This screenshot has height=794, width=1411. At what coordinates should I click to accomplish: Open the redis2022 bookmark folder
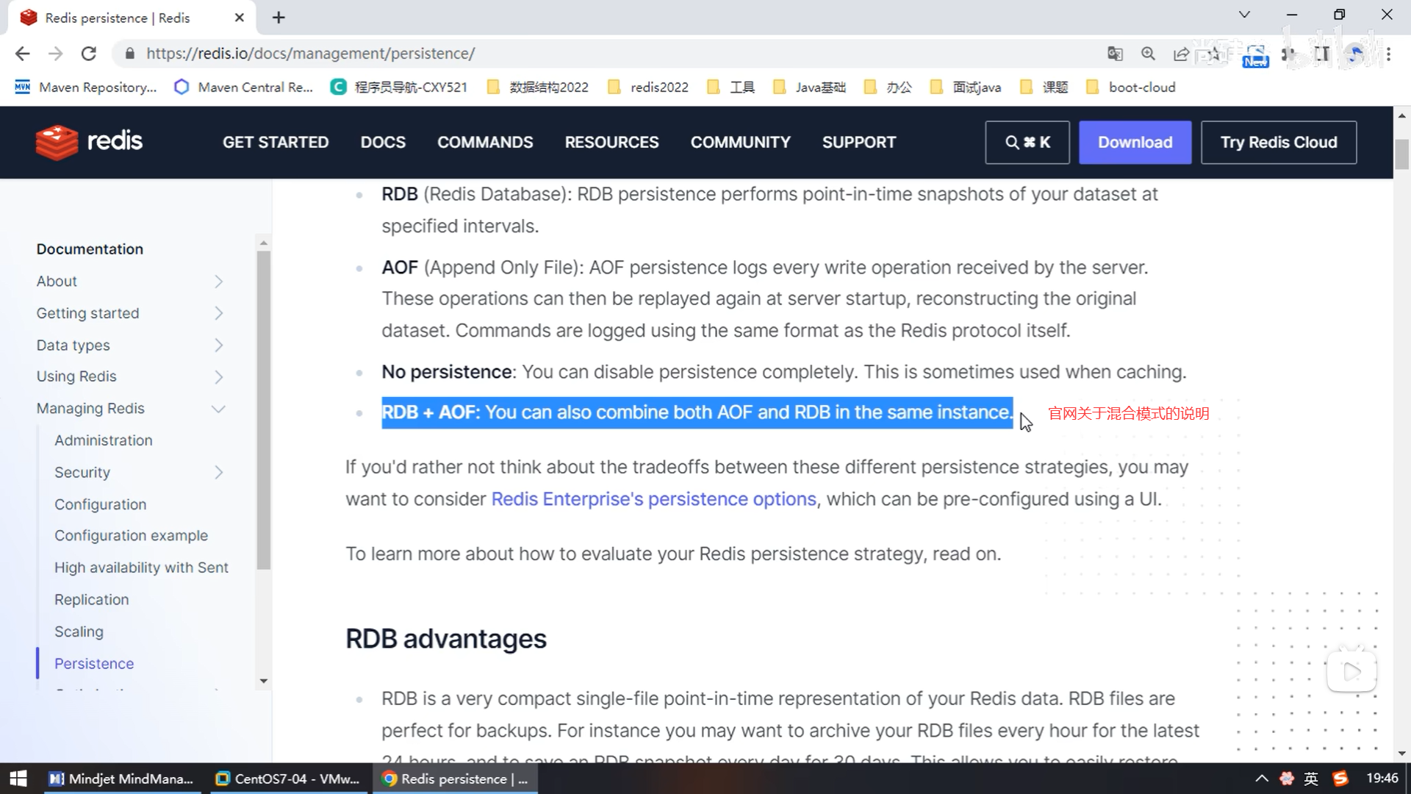(648, 87)
